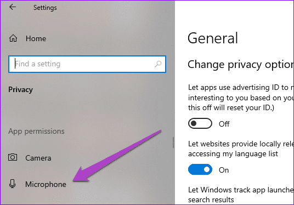Enable the advertising ID toggle
The width and height of the screenshot is (294, 205).
(x=200, y=123)
